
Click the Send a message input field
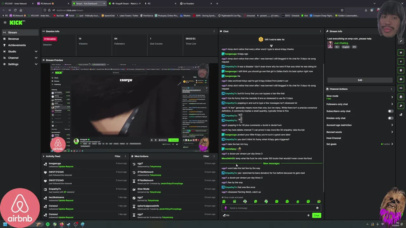coord(271,208)
